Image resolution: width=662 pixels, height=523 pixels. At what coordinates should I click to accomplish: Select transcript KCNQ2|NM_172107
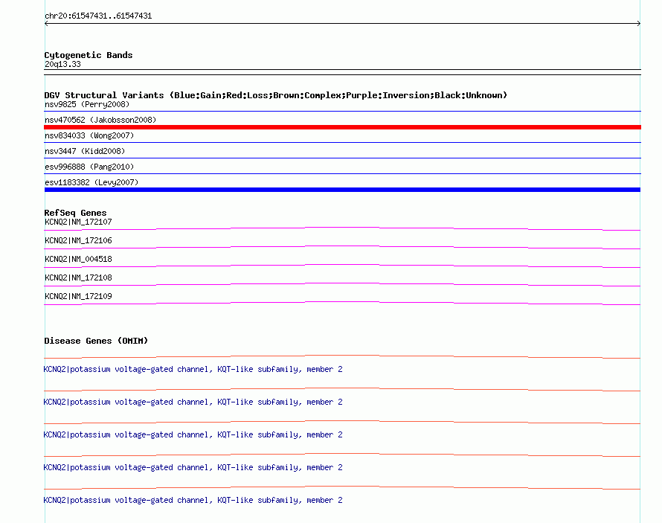(78, 222)
